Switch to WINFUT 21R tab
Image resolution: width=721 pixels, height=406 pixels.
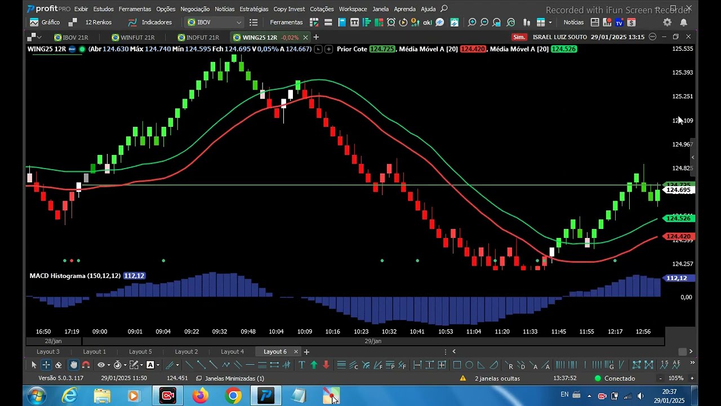pyautogui.click(x=133, y=37)
